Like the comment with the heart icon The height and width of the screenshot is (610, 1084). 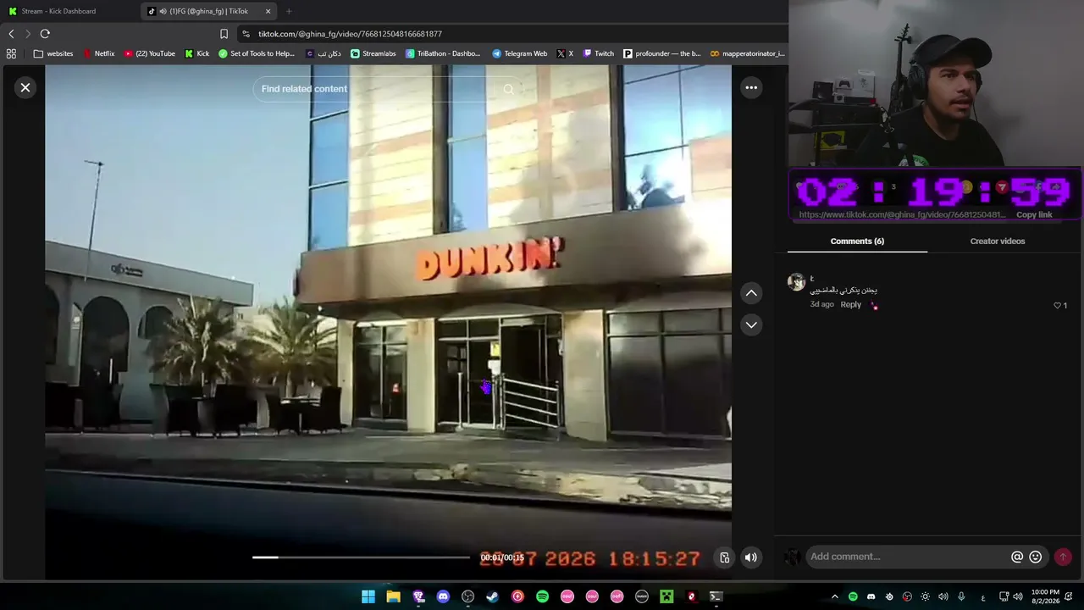coord(1057,305)
